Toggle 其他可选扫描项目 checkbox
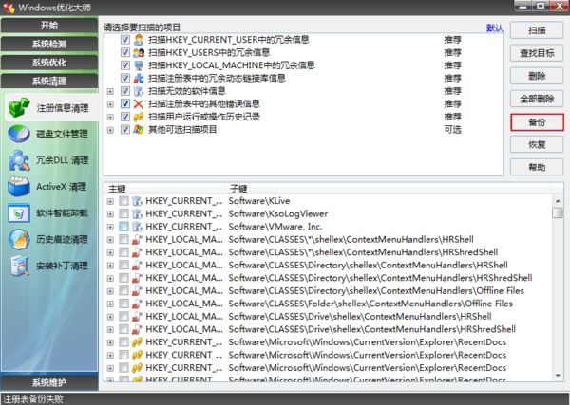Image resolution: width=570 pixels, height=405 pixels. click(125, 129)
